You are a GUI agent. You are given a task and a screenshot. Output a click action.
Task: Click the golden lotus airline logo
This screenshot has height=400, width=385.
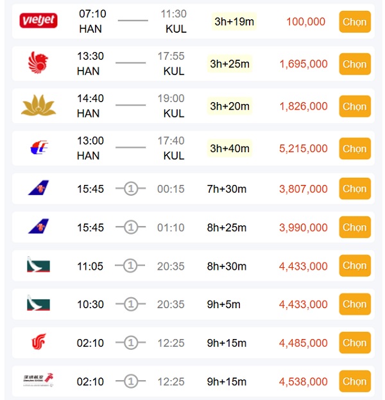[x=38, y=106]
